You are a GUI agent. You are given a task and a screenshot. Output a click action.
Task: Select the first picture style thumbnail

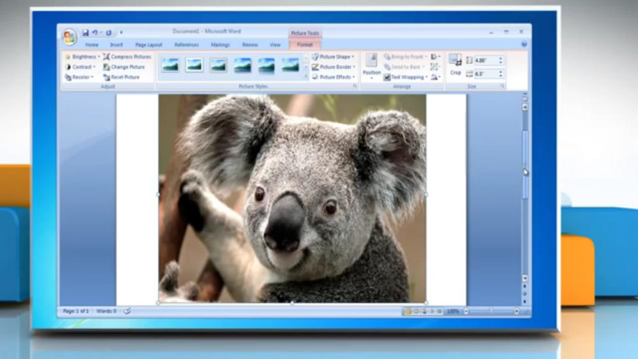pyautogui.click(x=170, y=64)
